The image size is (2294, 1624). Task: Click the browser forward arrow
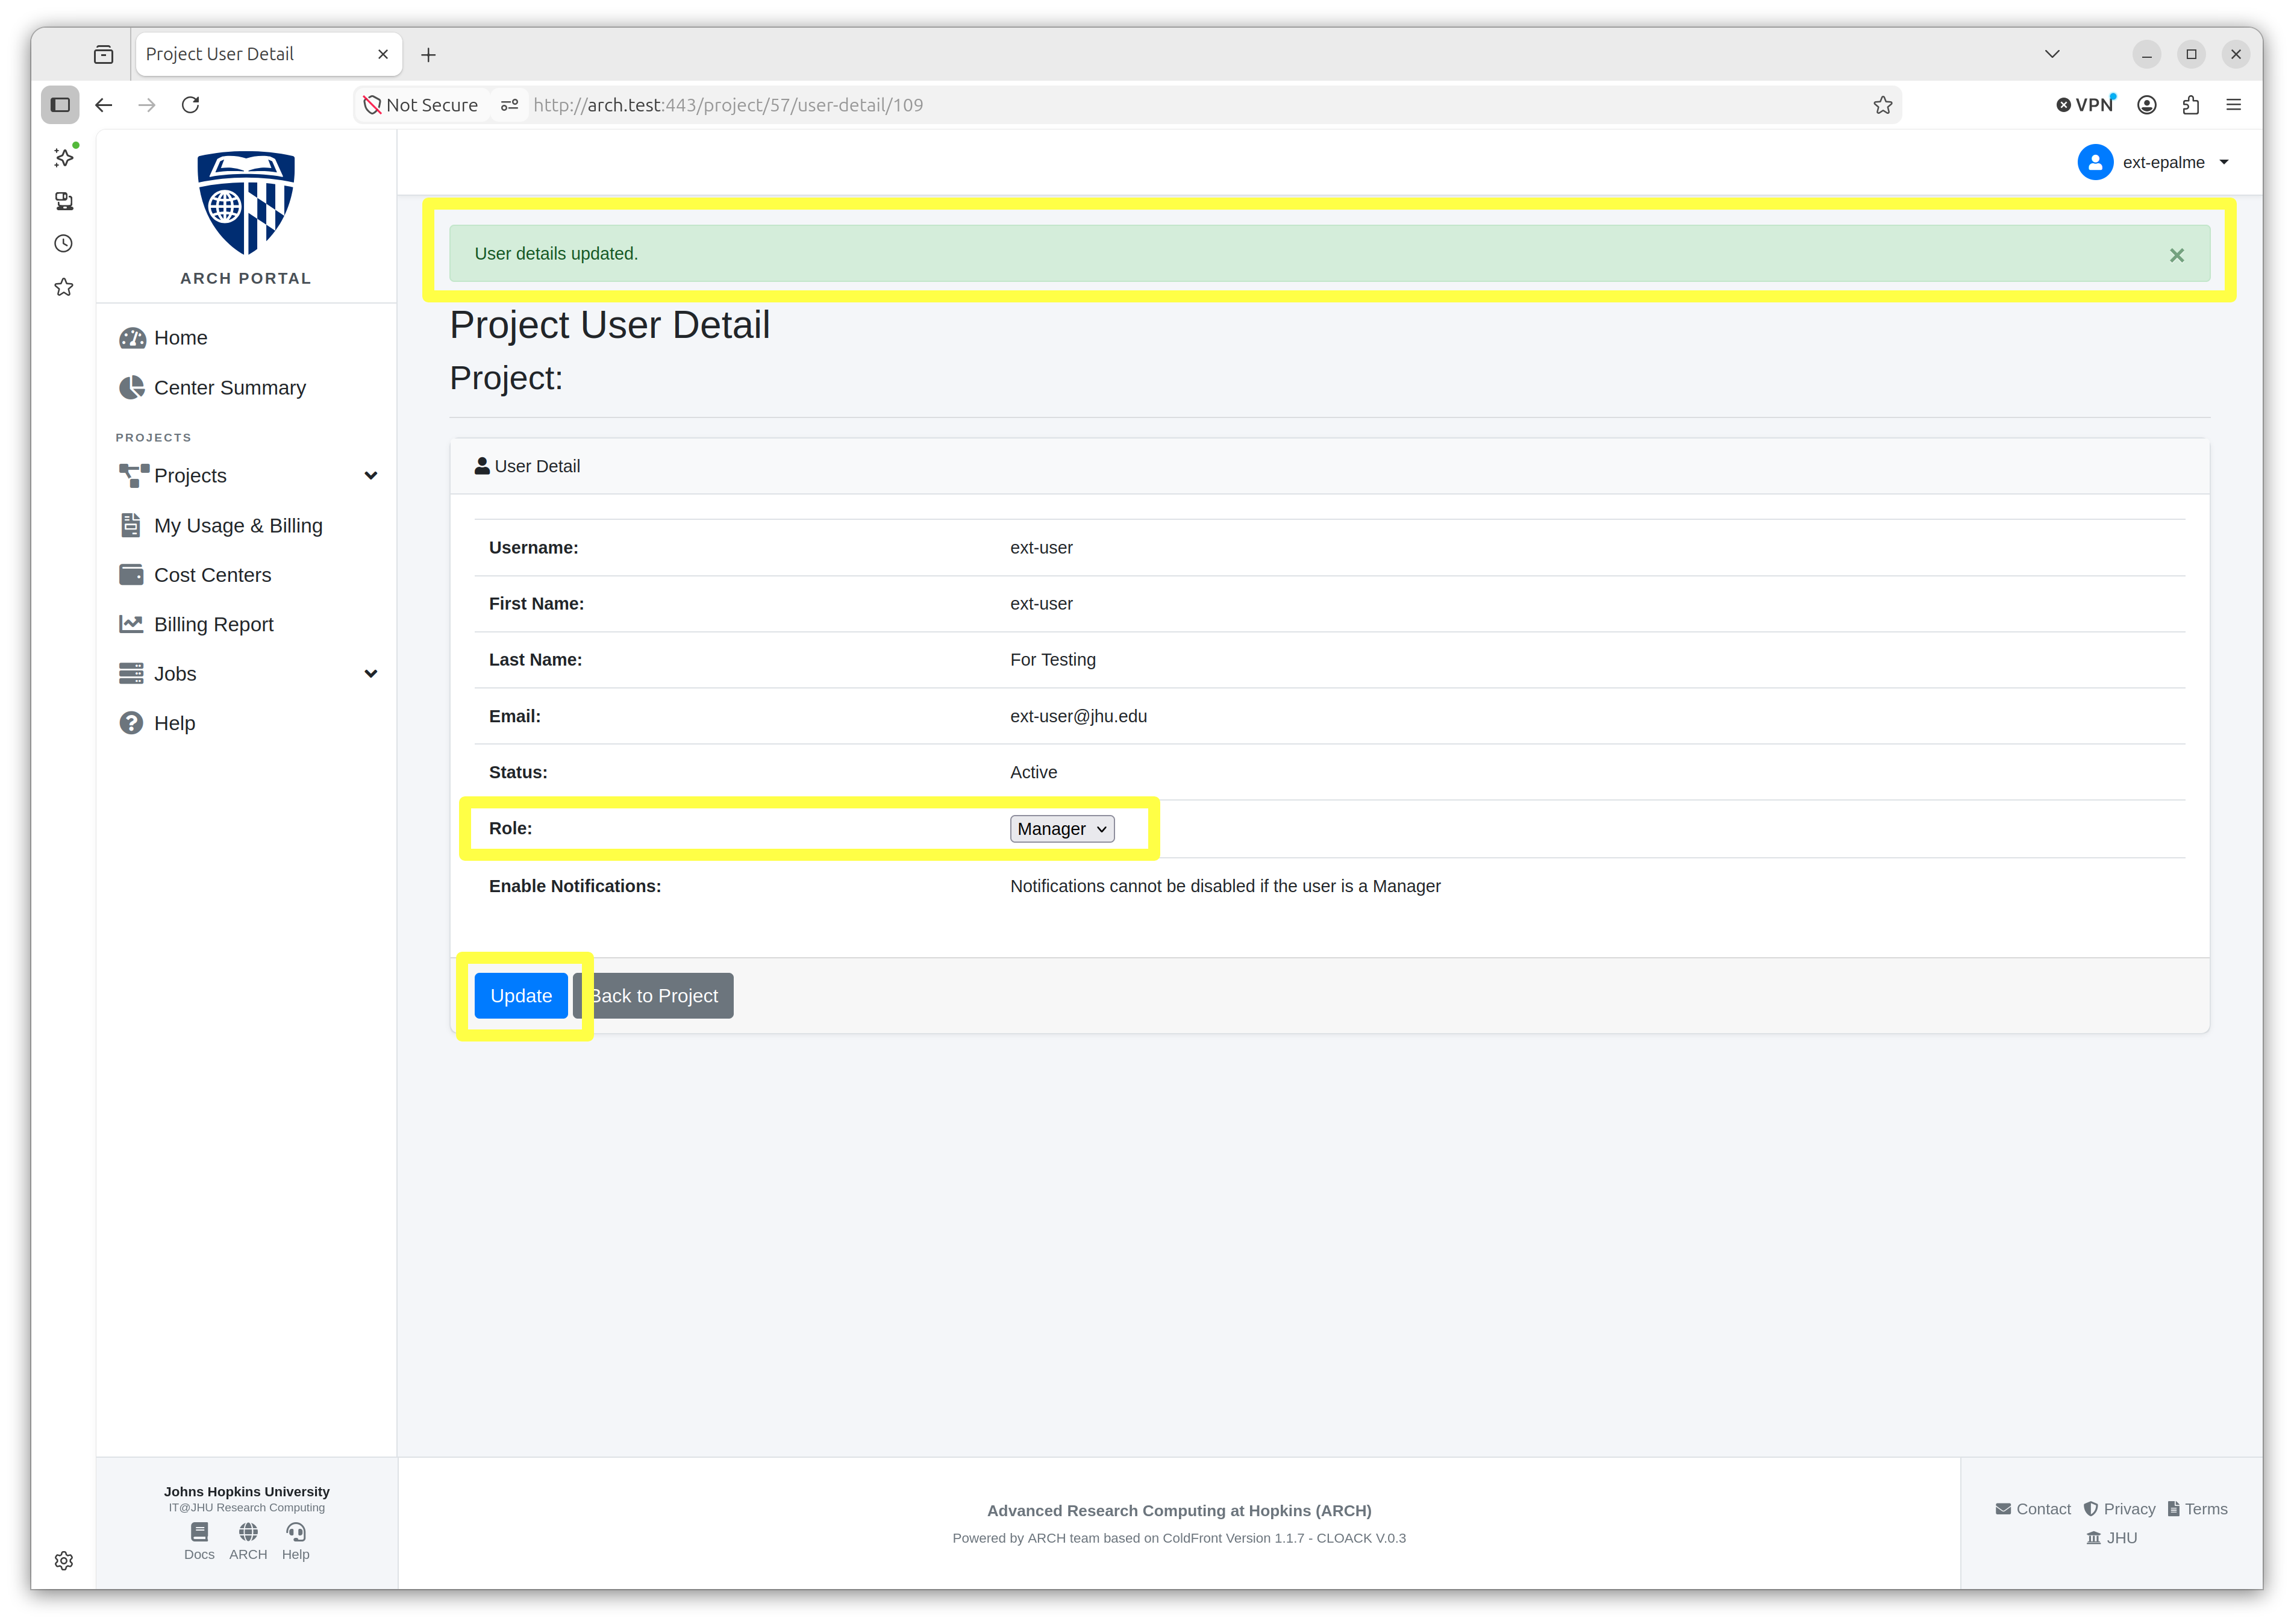[147, 105]
